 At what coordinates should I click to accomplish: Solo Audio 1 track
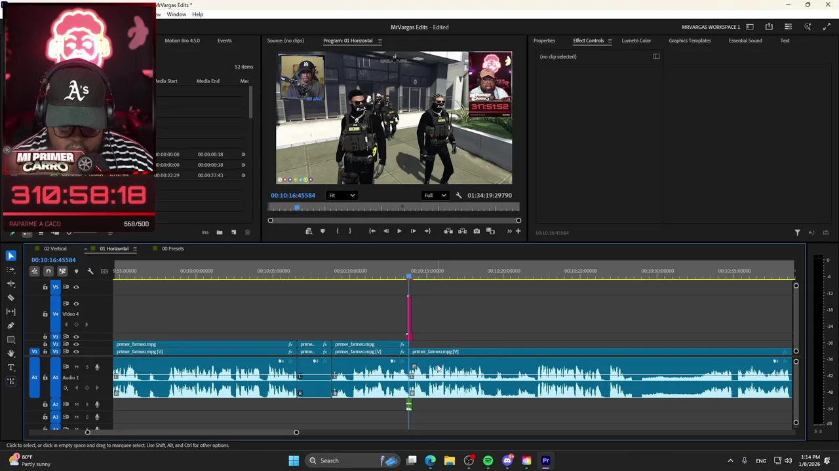87,367
